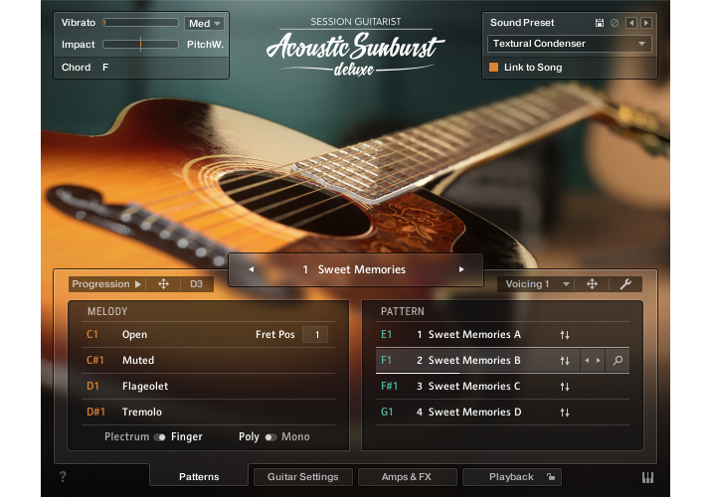Switch to the Amps & FX tab

click(x=407, y=476)
